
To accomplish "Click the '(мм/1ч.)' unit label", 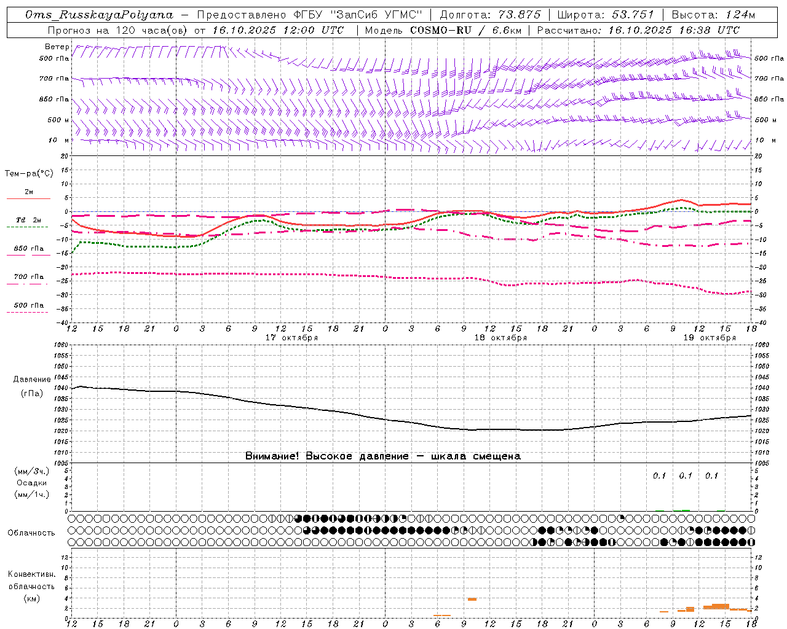I will click(32, 494).
